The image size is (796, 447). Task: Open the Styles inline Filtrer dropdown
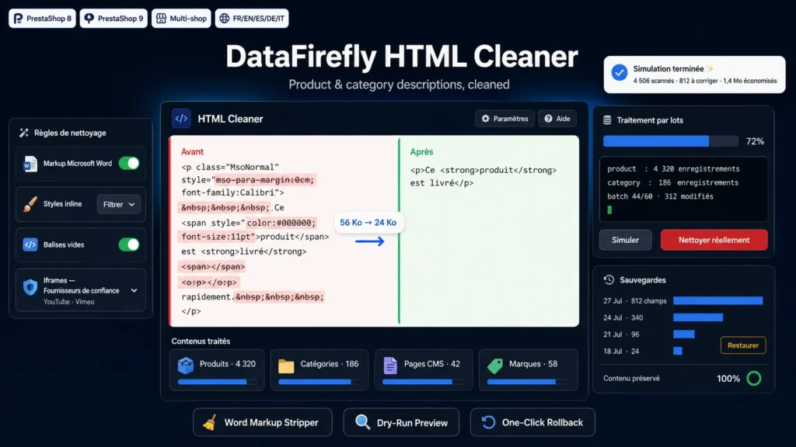click(119, 204)
